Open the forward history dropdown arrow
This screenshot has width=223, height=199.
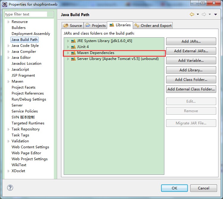(210, 14)
